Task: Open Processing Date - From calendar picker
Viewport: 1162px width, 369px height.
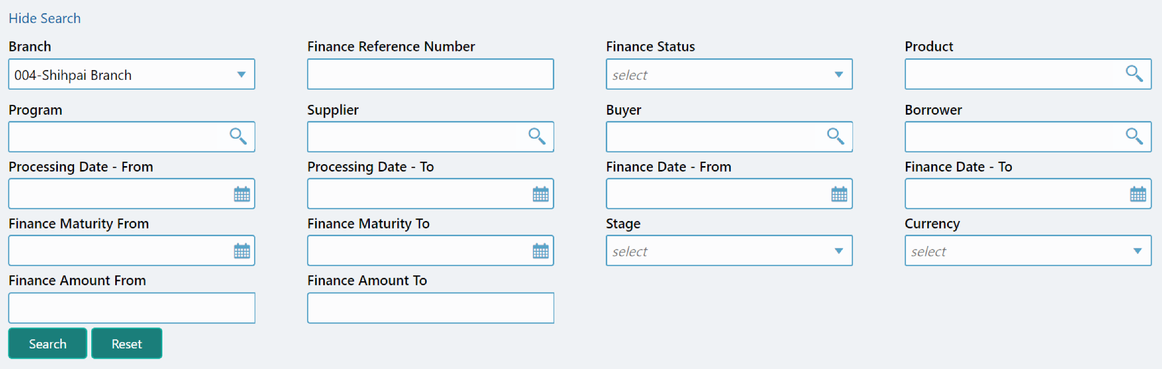Action: point(242,194)
